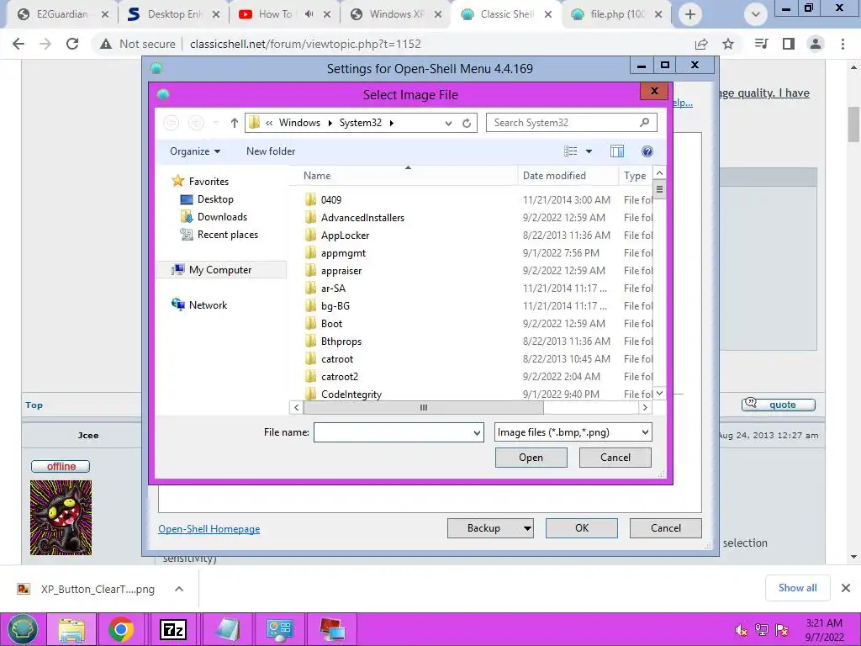Open a new Chrome tab
The width and height of the screenshot is (861, 646).
[690, 14]
